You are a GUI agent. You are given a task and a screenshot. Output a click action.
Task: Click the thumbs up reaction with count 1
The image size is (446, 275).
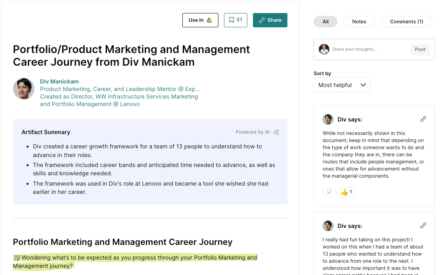pos(346,192)
